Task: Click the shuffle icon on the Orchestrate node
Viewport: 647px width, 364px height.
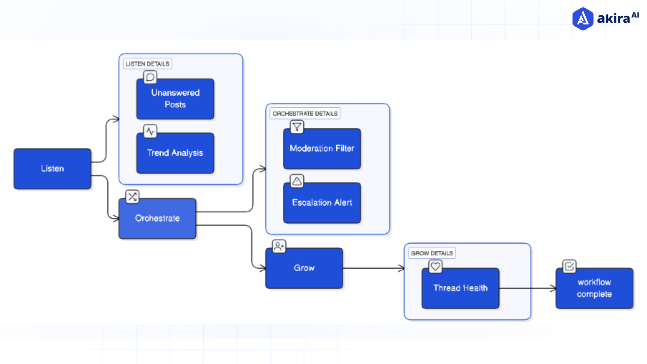Action: (x=132, y=196)
